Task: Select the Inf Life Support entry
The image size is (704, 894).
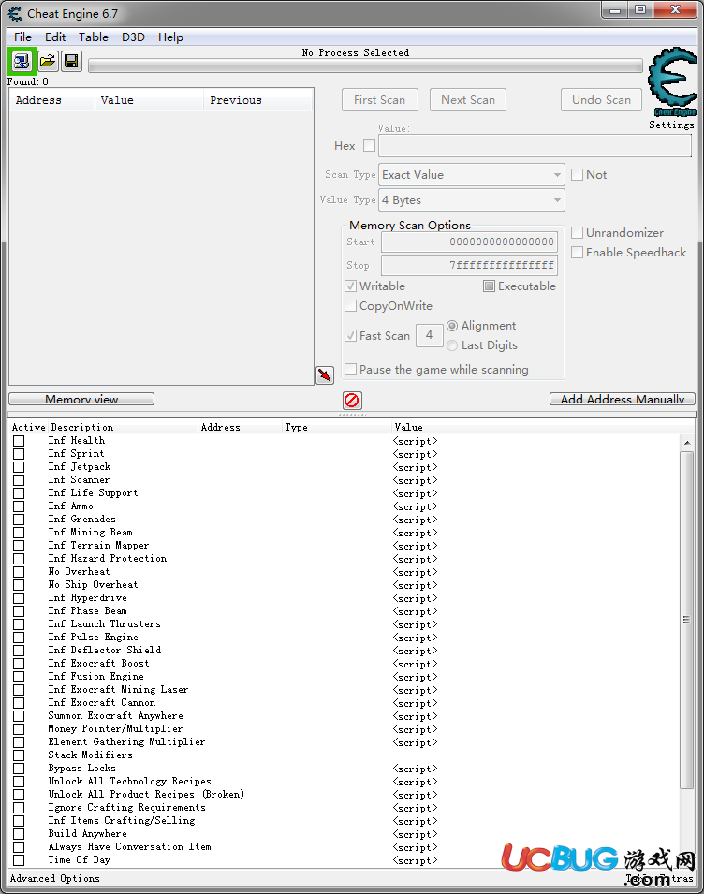Action: (x=93, y=493)
